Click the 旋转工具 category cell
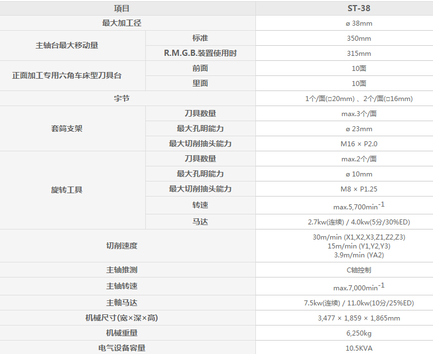 (x=66, y=190)
